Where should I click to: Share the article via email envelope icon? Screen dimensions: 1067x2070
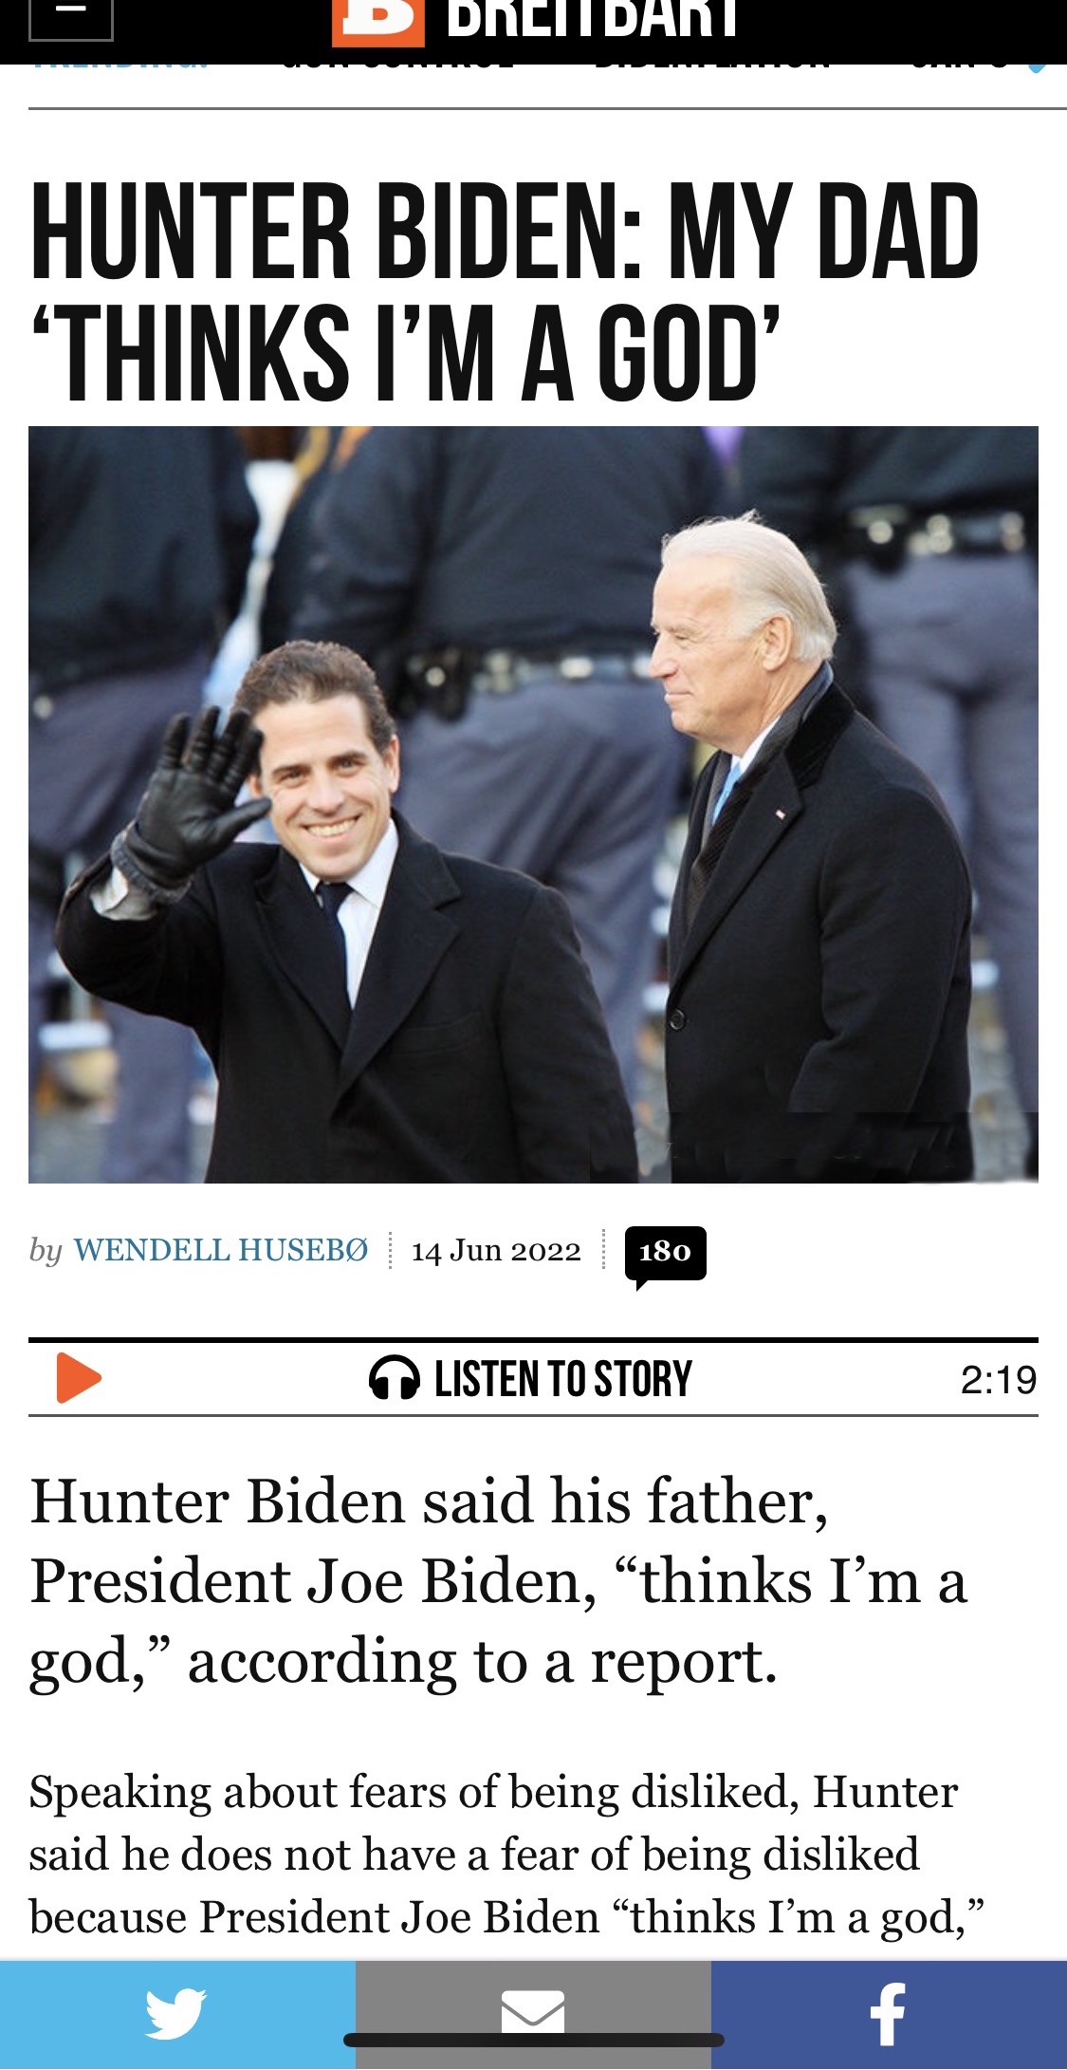pos(533,2014)
